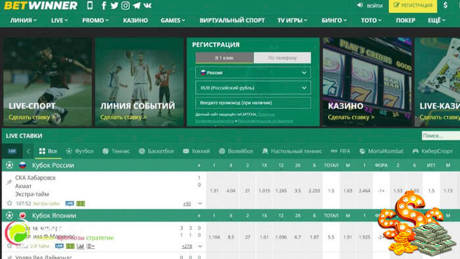Click the BetWinner logo
The width and height of the screenshot is (460, 259).
point(41,5)
